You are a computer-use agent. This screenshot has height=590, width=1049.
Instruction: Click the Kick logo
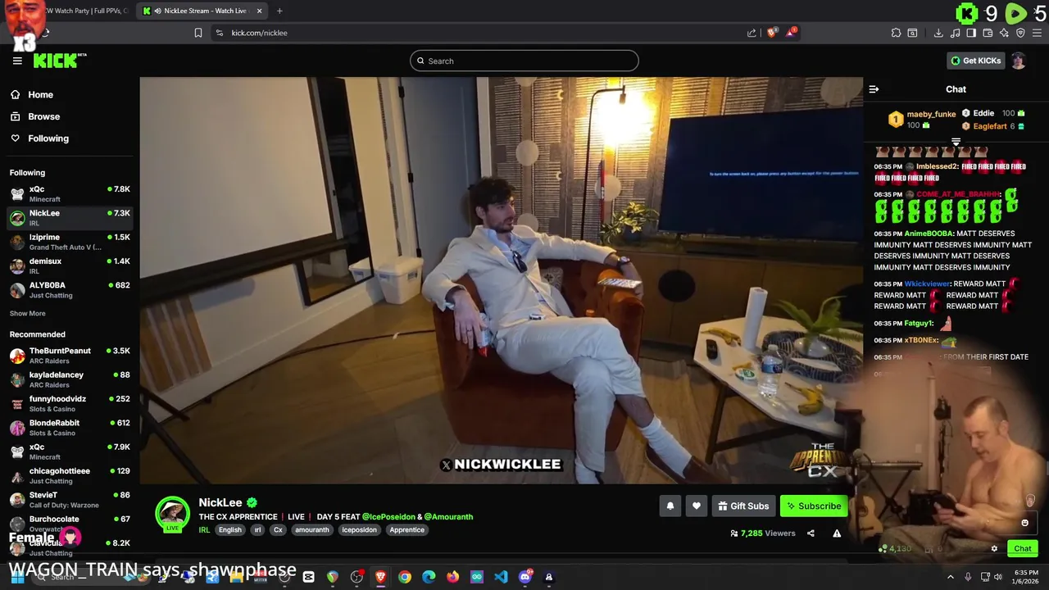point(59,61)
